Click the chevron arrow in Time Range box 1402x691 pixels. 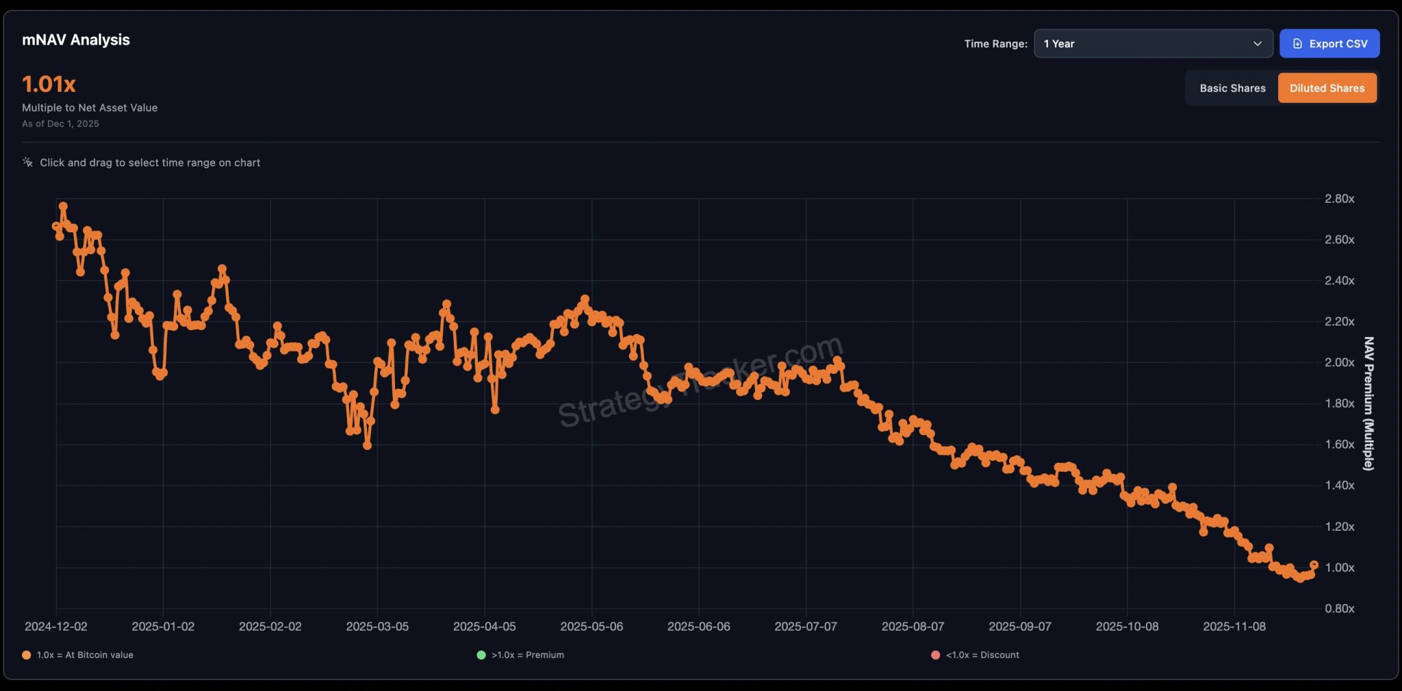click(1257, 44)
